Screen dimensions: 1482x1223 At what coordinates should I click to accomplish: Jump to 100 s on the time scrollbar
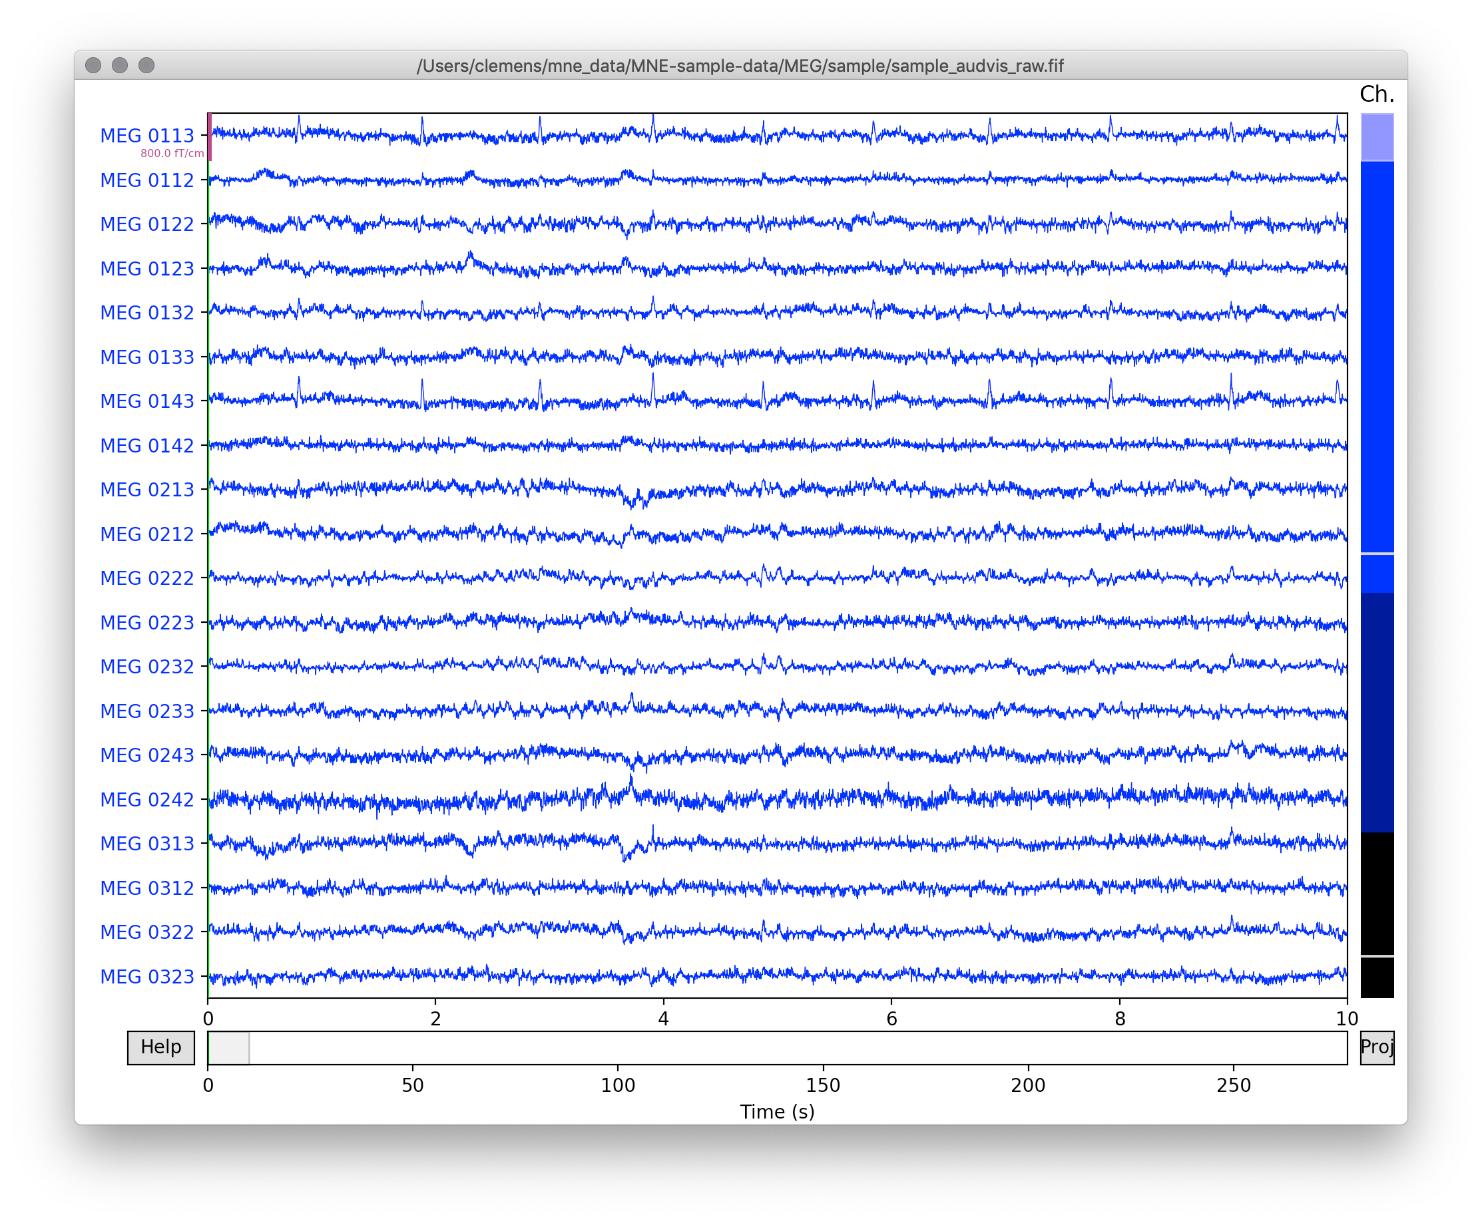point(618,1047)
